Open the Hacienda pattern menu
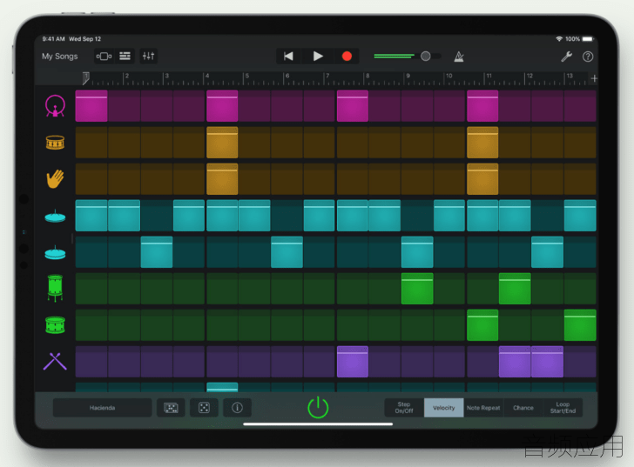The width and height of the screenshot is (634, 467). tap(102, 408)
